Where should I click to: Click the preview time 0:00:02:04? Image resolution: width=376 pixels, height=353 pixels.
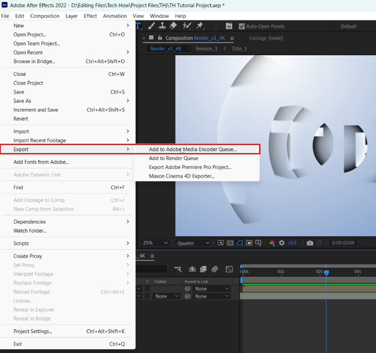tap(343, 243)
